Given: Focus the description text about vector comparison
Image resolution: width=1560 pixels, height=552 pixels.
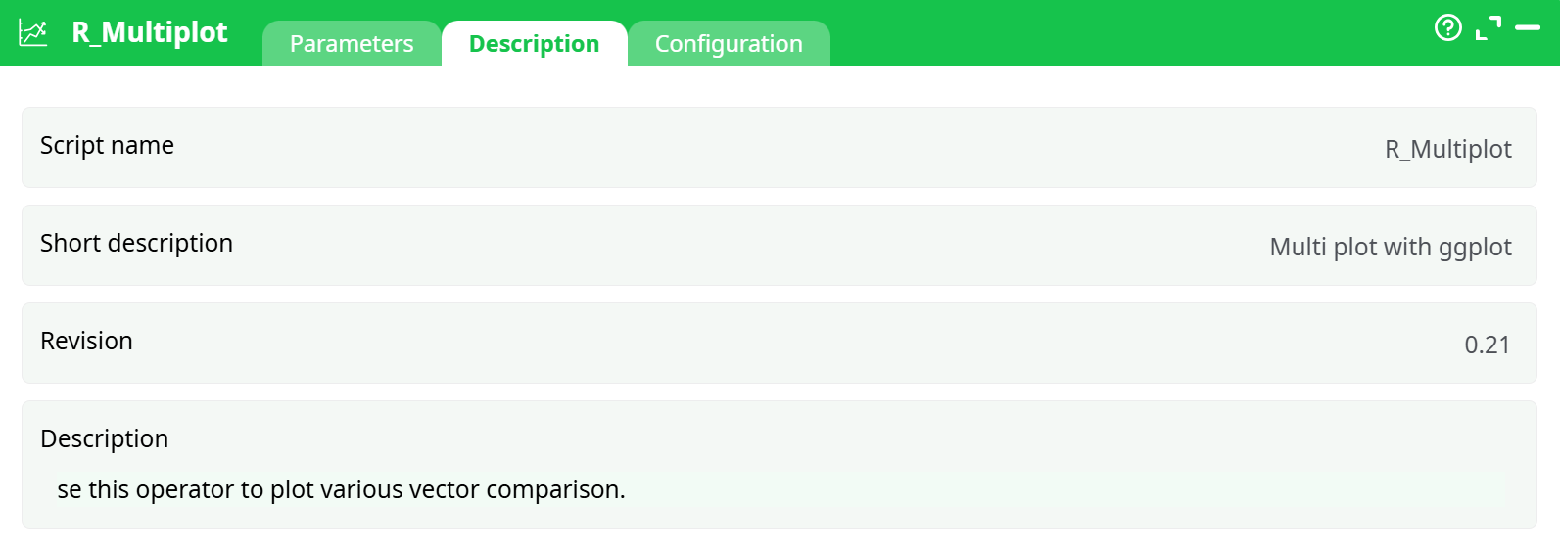Looking at the screenshot, I should [x=341, y=489].
